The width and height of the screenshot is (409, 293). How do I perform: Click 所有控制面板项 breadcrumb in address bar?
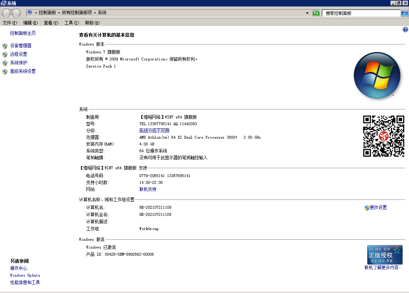pos(77,12)
